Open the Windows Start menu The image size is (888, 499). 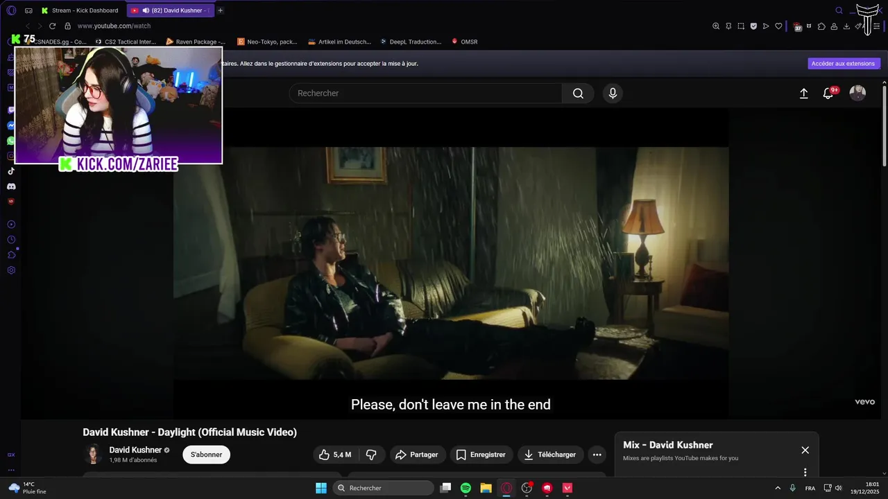point(321,488)
